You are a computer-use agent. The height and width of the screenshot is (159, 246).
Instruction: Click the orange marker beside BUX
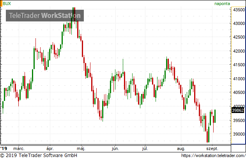coord(1,4)
